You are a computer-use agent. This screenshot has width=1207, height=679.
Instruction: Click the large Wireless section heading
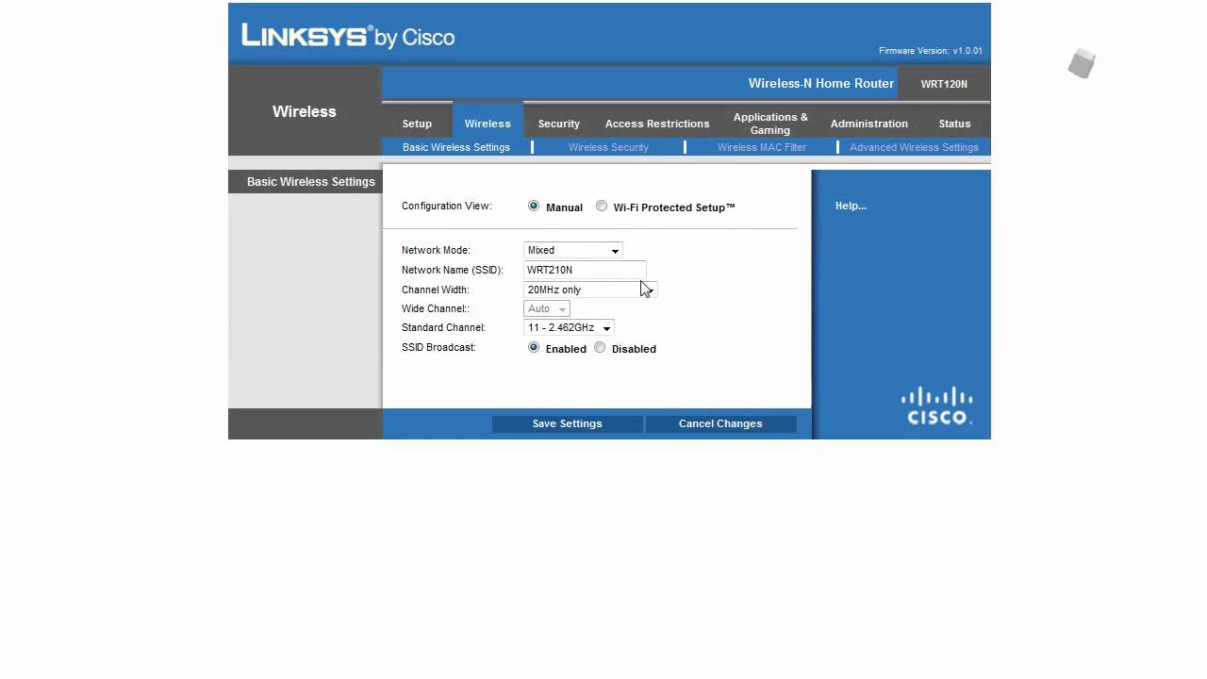(305, 111)
